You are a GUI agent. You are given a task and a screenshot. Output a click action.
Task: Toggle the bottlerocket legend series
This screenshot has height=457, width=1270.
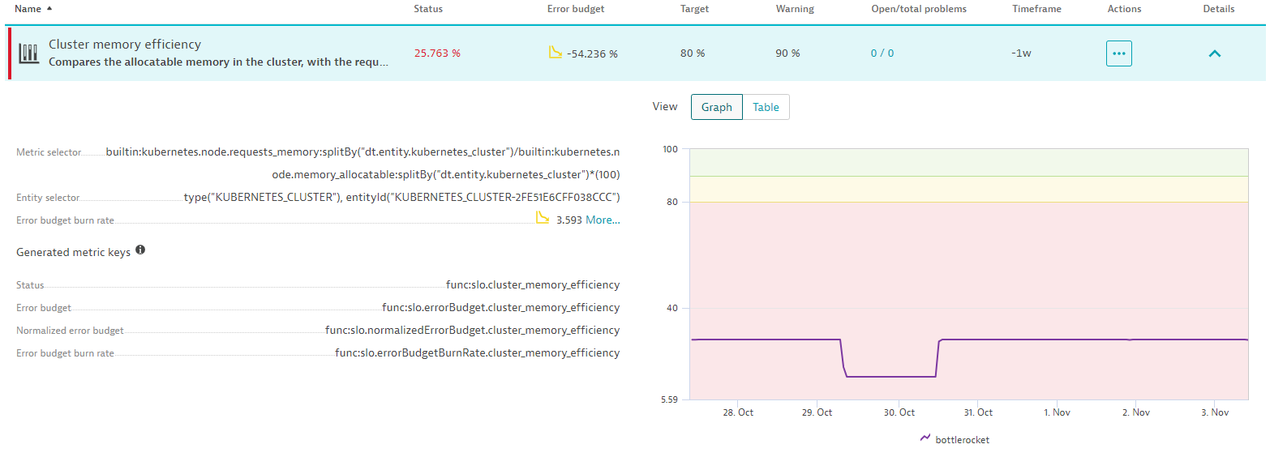pos(955,439)
